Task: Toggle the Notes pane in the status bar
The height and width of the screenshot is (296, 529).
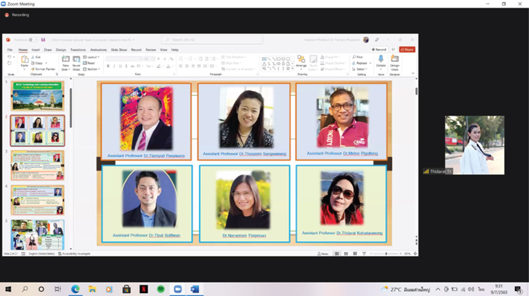Action: [x=323, y=254]
